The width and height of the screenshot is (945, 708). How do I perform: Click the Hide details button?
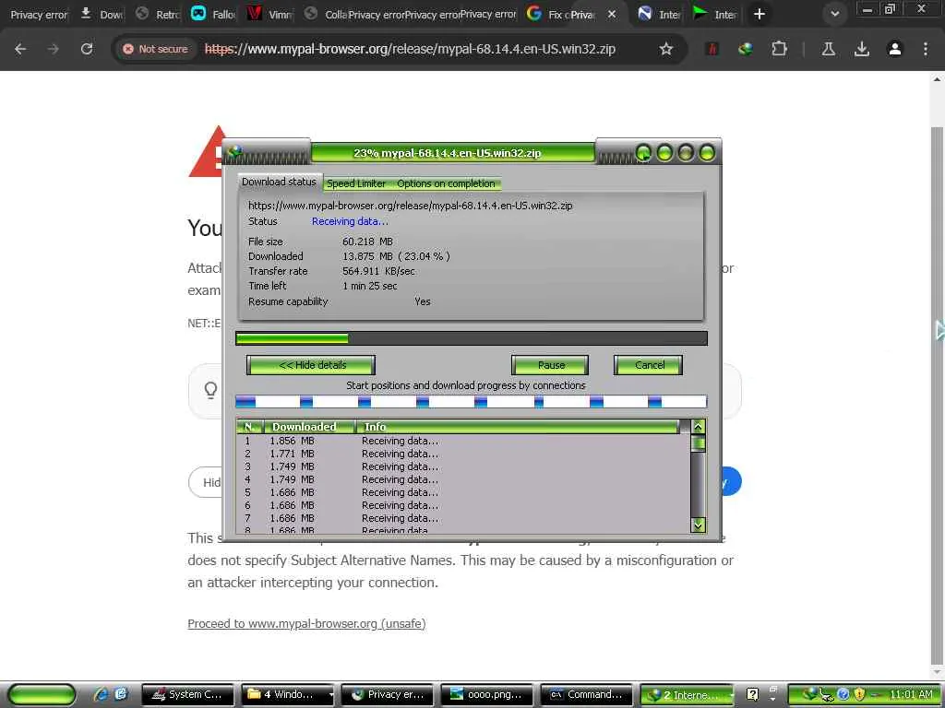pos(311,365)
